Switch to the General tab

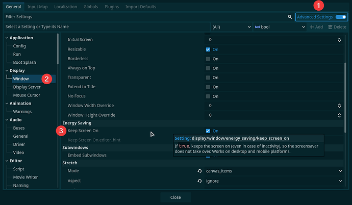point(13,7)
